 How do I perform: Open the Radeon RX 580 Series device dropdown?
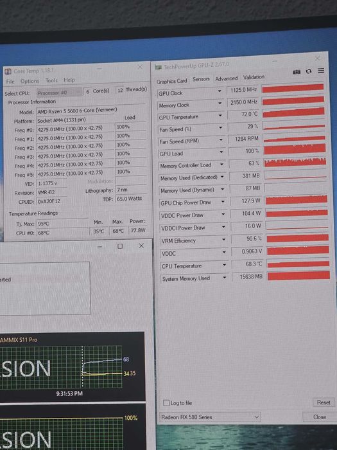[x=210, y=417]
